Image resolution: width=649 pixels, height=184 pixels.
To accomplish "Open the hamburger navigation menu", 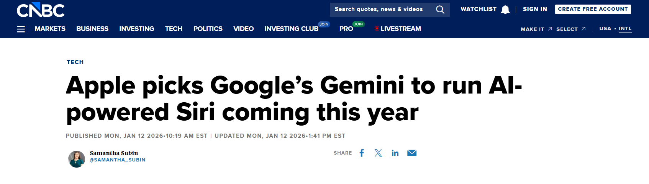I will pos(21,29).
